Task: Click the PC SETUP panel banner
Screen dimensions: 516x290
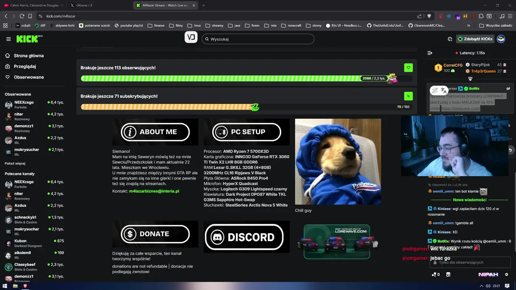Action: click(x=247, y=132)
